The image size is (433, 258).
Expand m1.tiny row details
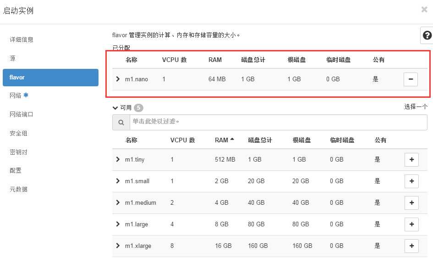click(118, 159)
